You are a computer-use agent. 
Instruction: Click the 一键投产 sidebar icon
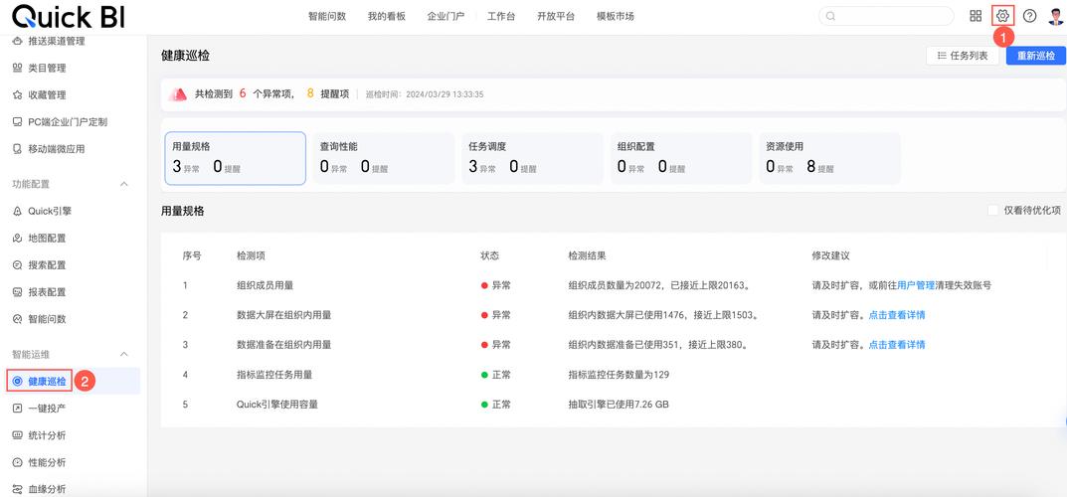pos(18,408)
